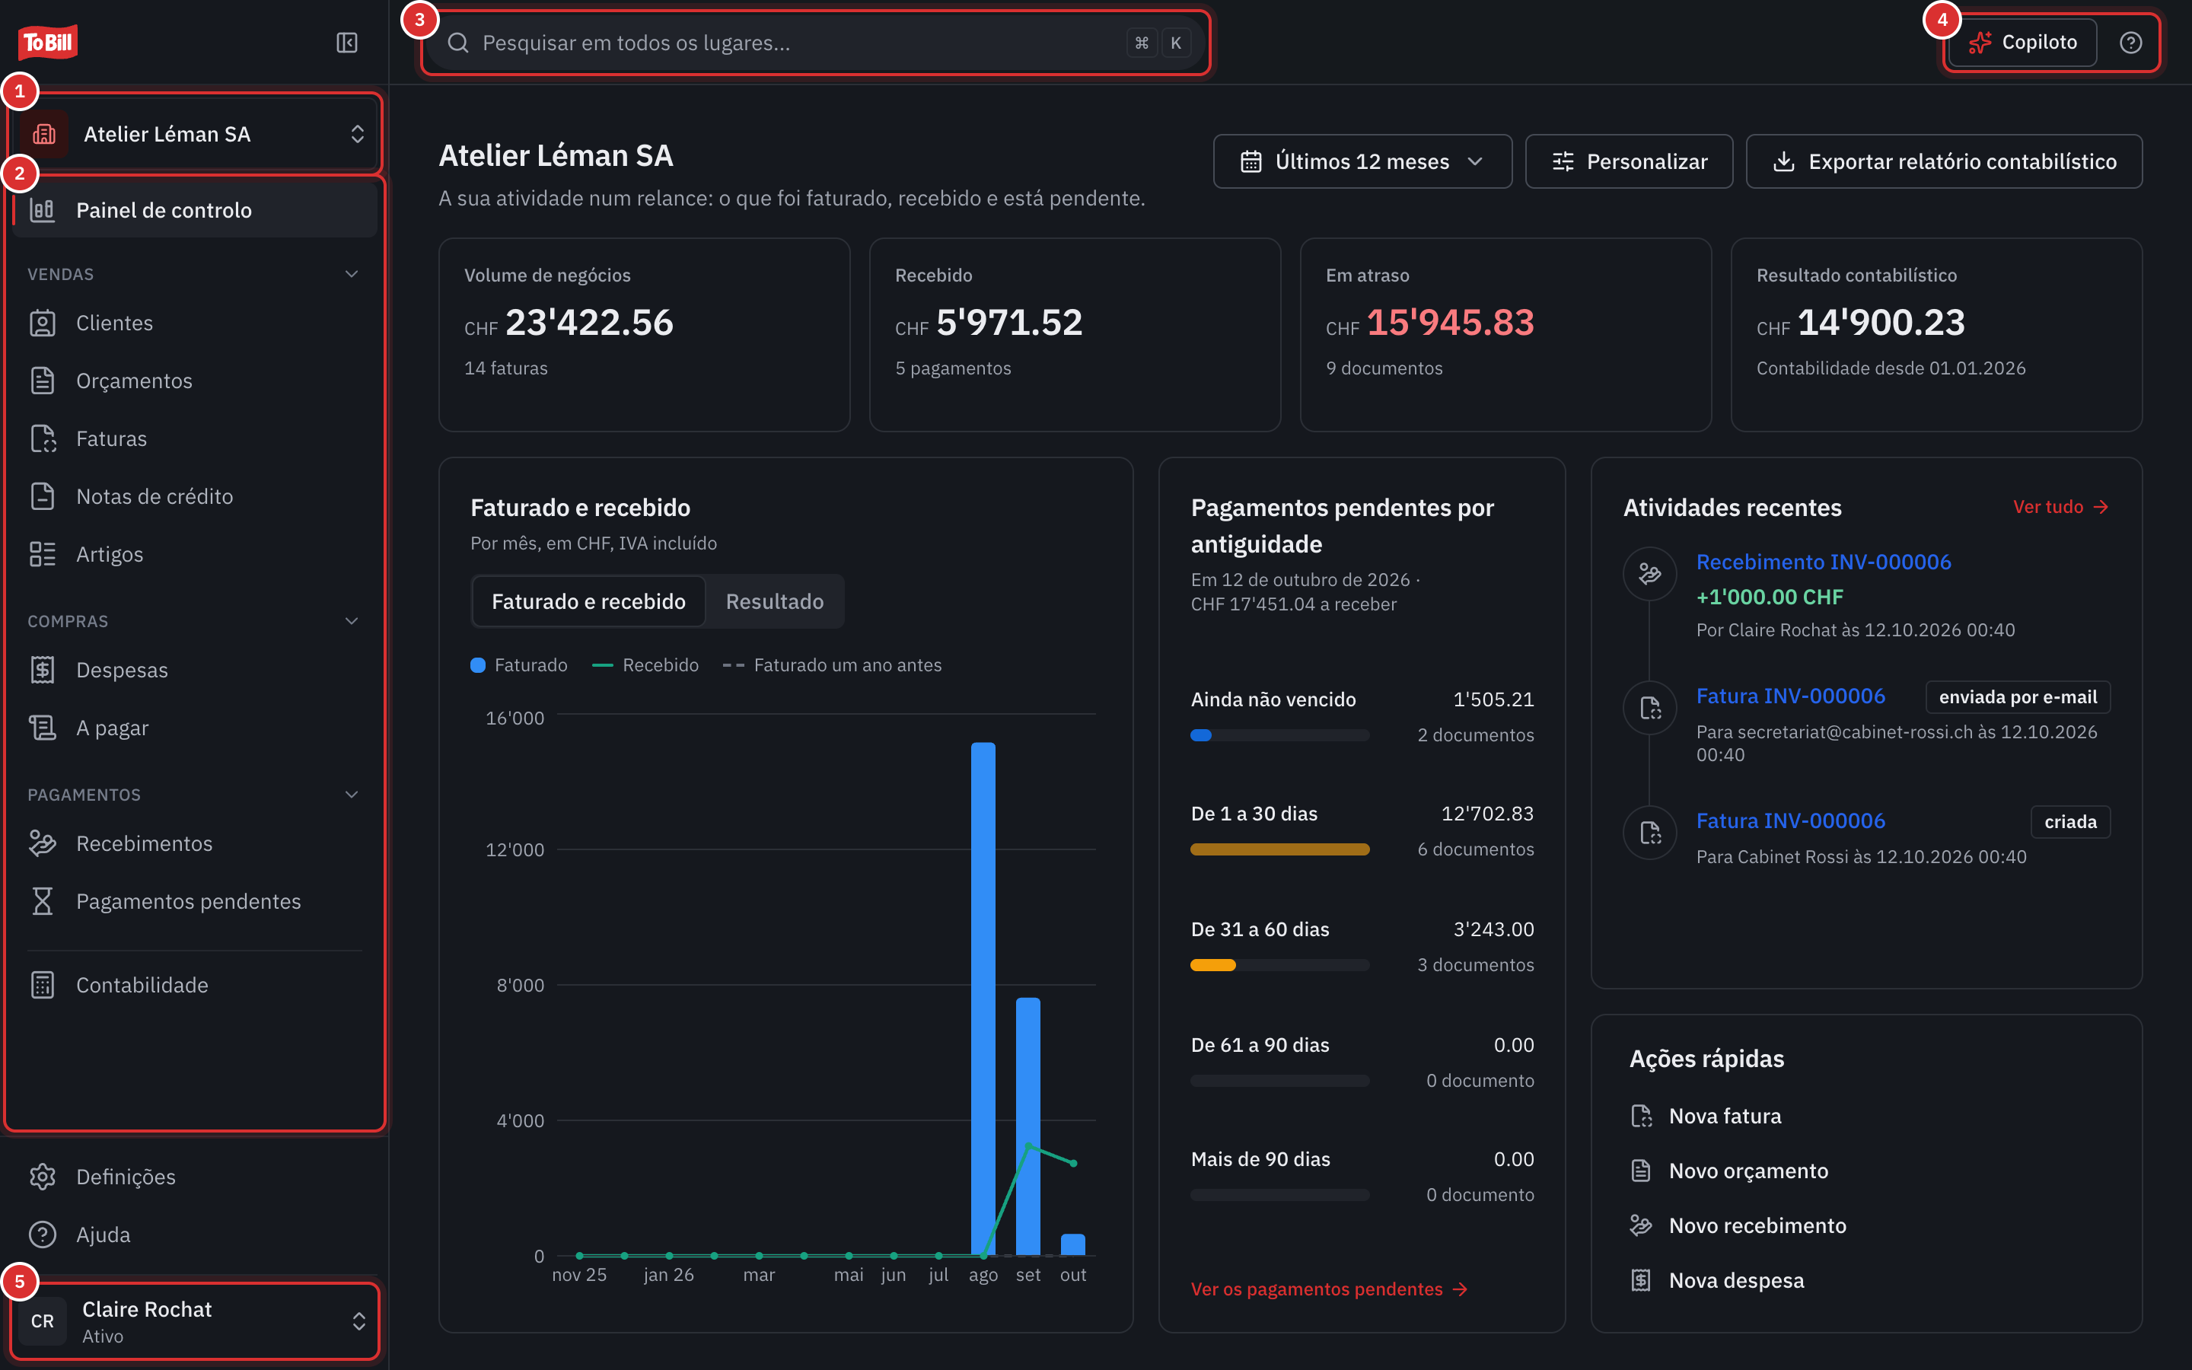Open the Recebimento INV-000006 activity
This screenshot has height=1370, width=2192.
1824,562
